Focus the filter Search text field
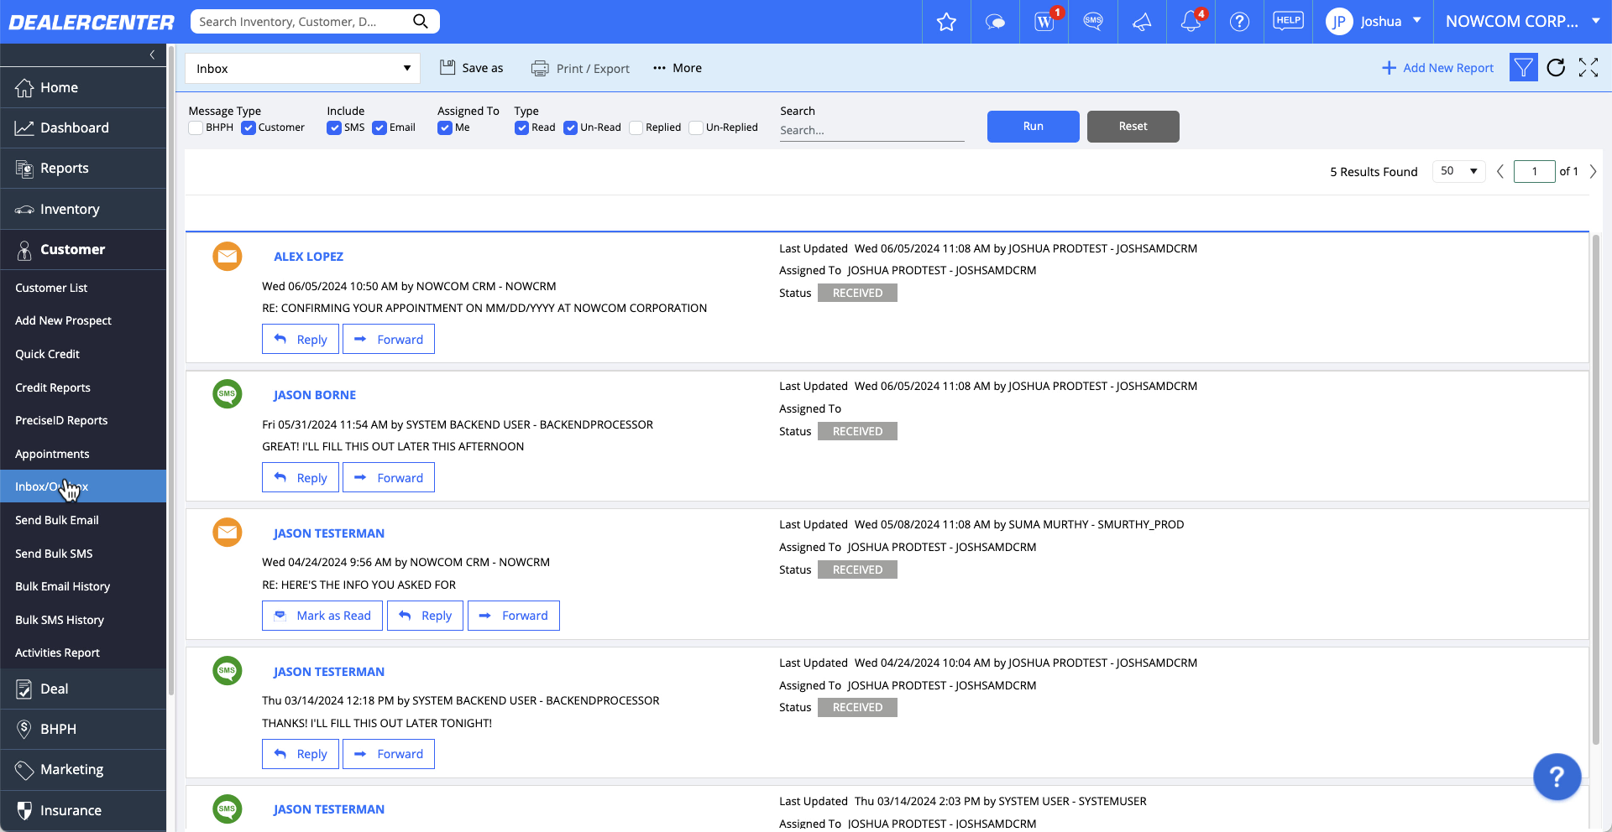The width and height of the screenshot is (1612, 832). pos(871,131)
